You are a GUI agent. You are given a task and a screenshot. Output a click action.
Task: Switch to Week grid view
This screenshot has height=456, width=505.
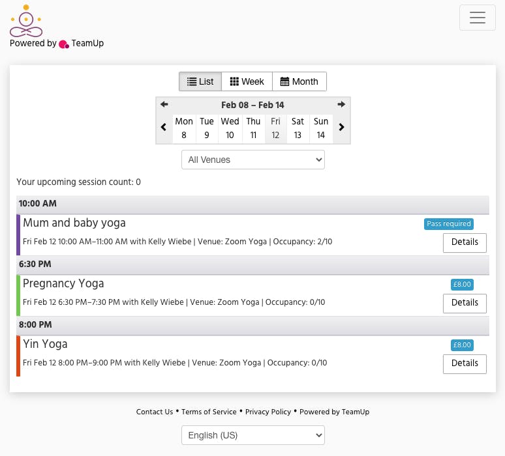(x=247, y=81)
